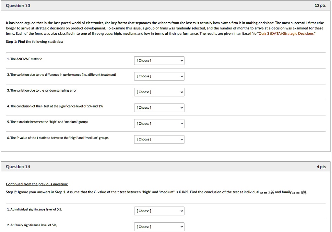Click the 'At family significance level of 5%' label
This screenshot has width=332, height=232.
click(32, 225)
